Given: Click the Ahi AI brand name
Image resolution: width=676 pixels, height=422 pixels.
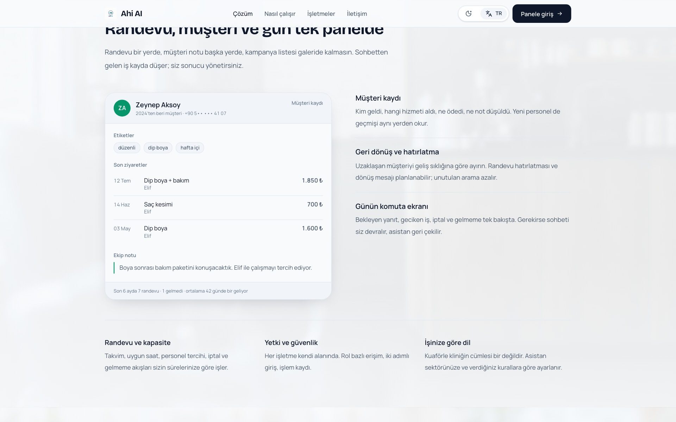Looking at the screenshot, I should click(x=131, y=14).
